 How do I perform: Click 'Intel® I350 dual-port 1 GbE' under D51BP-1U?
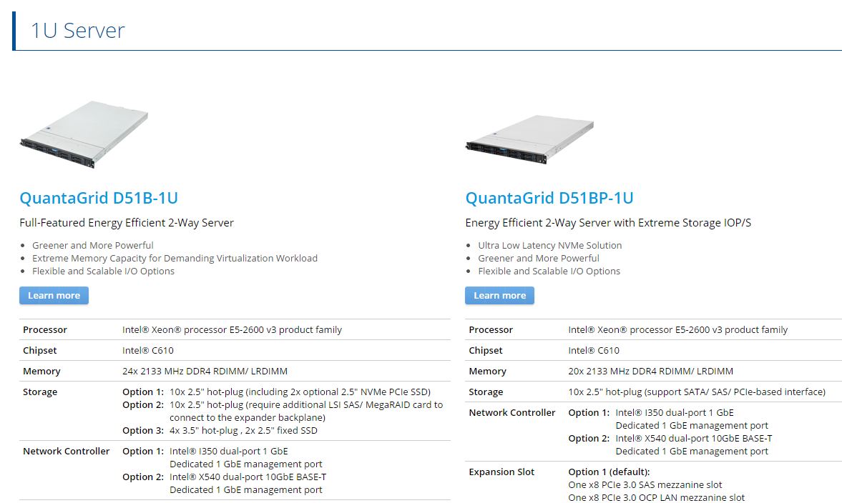tap(675, 412)
